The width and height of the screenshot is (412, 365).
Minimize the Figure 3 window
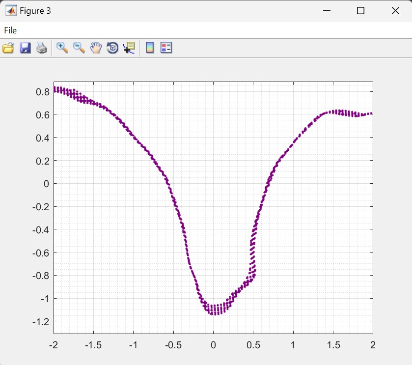click(x=327, y=11)
